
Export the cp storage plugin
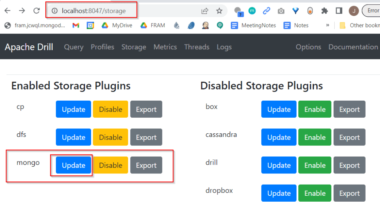146,109
